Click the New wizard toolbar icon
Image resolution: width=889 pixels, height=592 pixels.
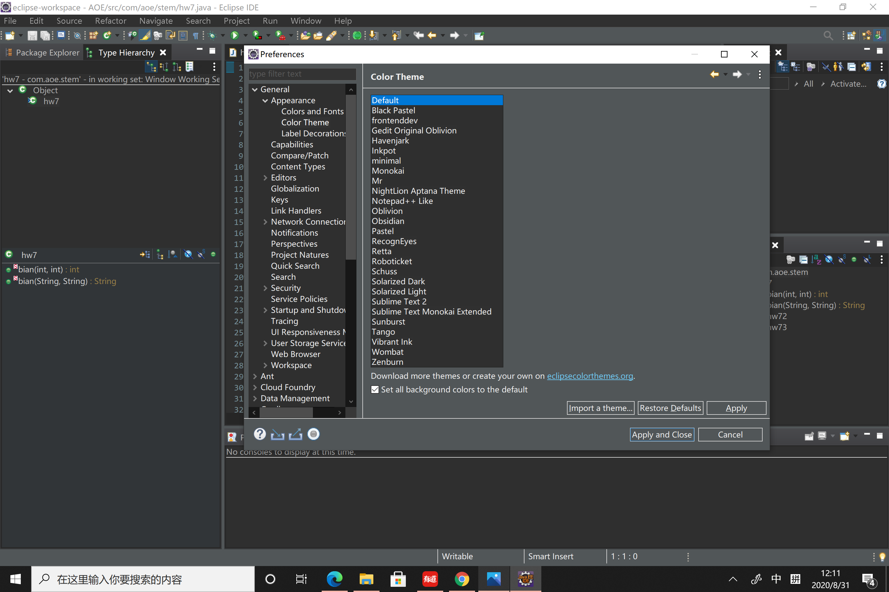coord(10,35)
